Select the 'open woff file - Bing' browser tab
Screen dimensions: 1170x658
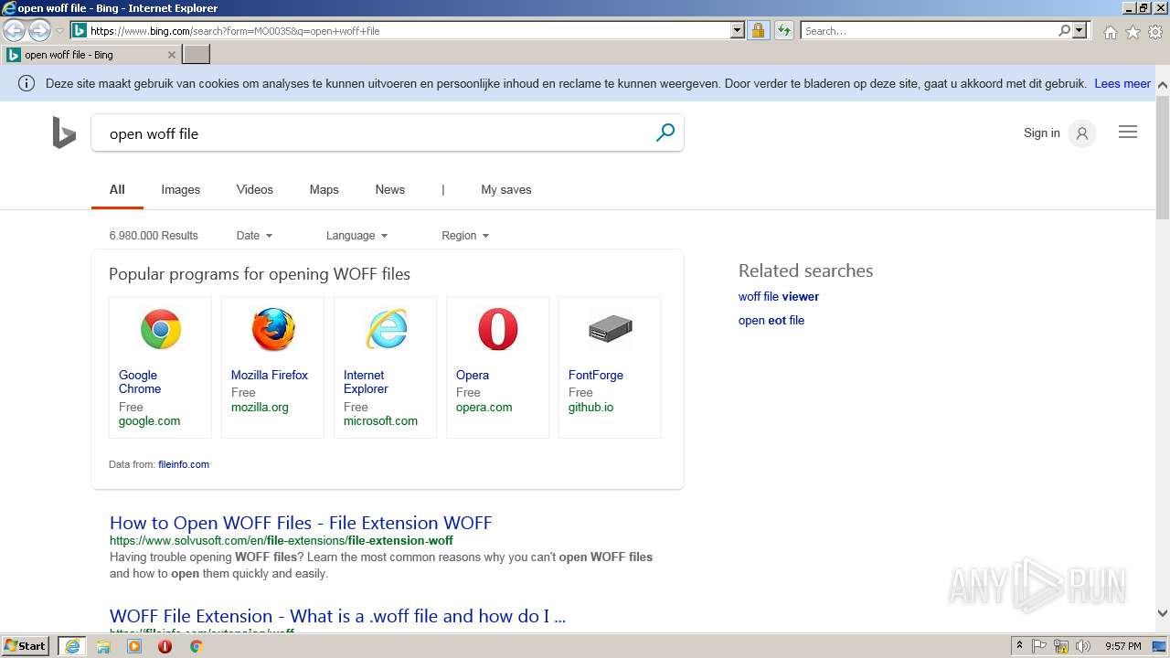(90, 55)
